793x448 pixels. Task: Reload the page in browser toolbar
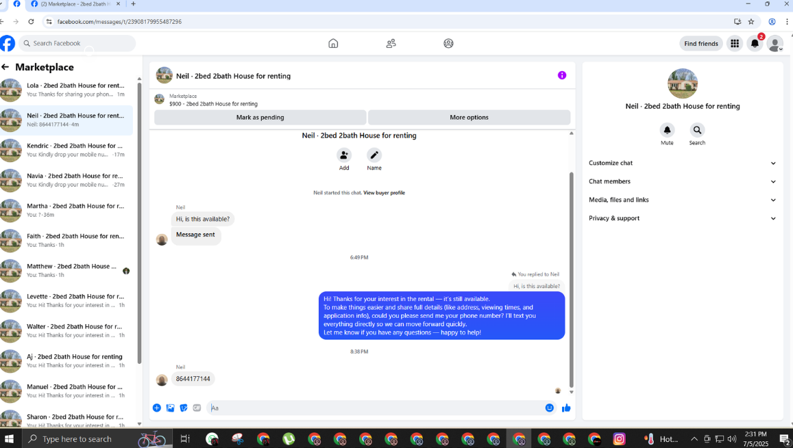[32, 22]
